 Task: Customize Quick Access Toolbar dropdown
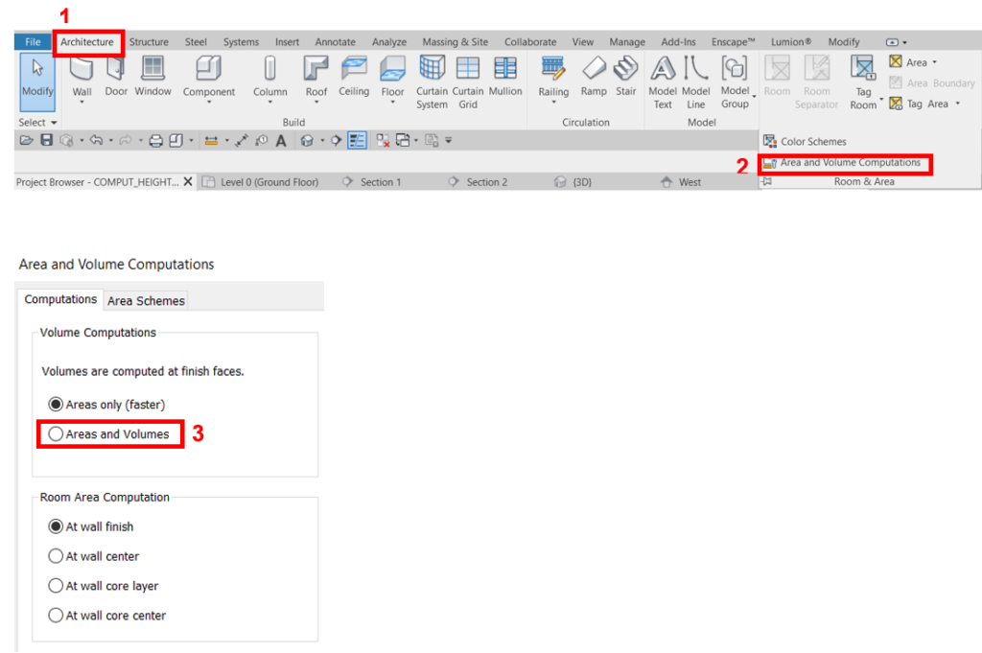(x=449, y=140)
